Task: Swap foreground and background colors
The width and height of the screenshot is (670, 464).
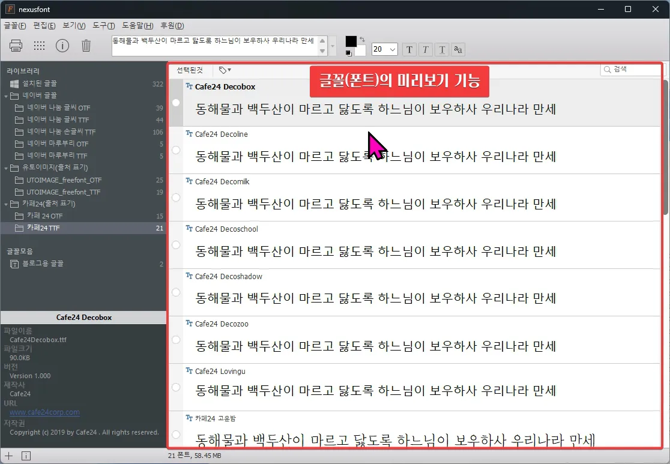Action: (x=363, y=39)
